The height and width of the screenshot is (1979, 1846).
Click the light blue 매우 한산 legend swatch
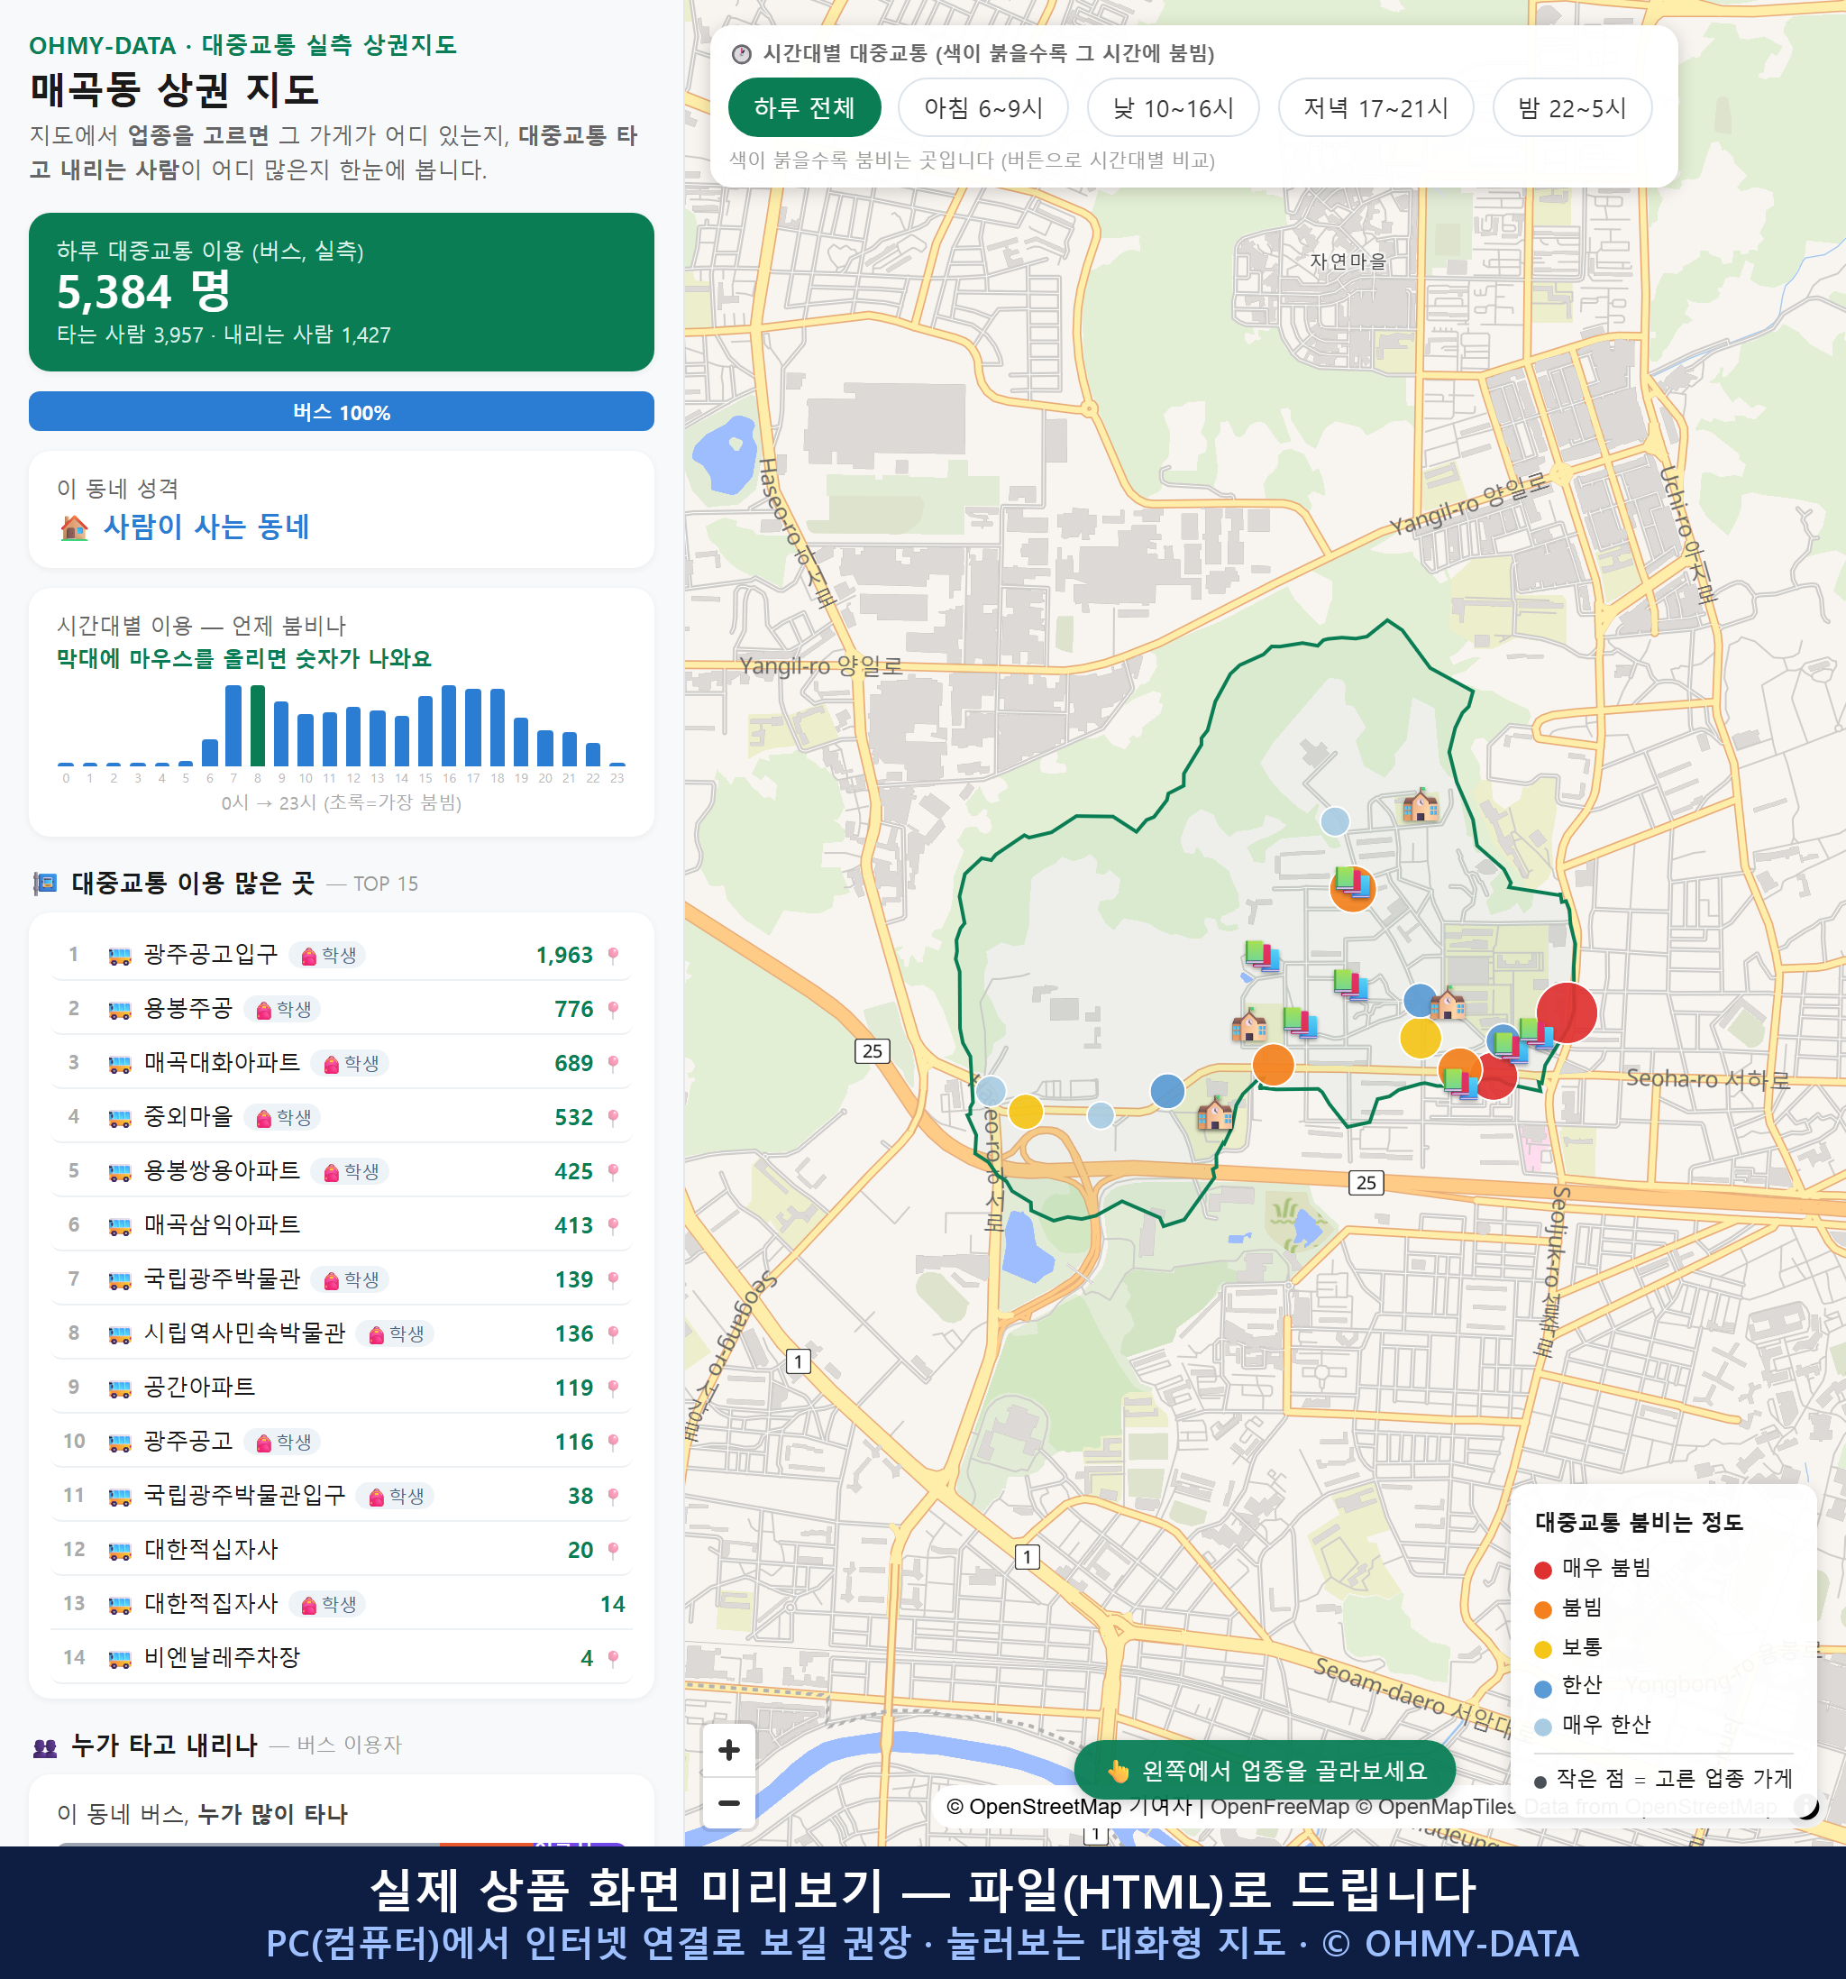(x=1542, y=1727)
